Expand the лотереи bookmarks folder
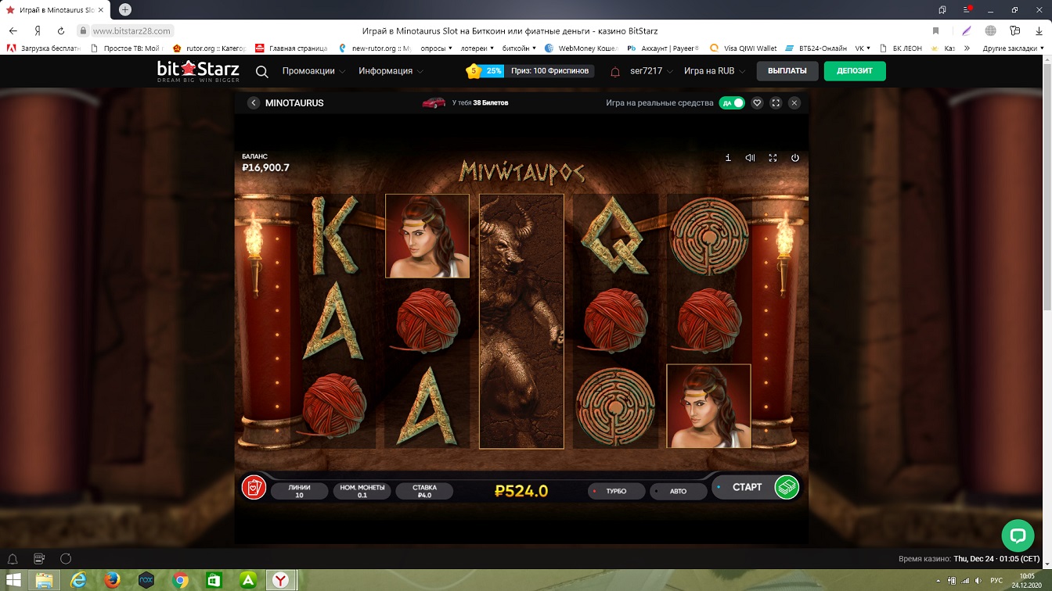This screenshot has width=1052, height=591. pyautogui.click(x=477, y=48)
